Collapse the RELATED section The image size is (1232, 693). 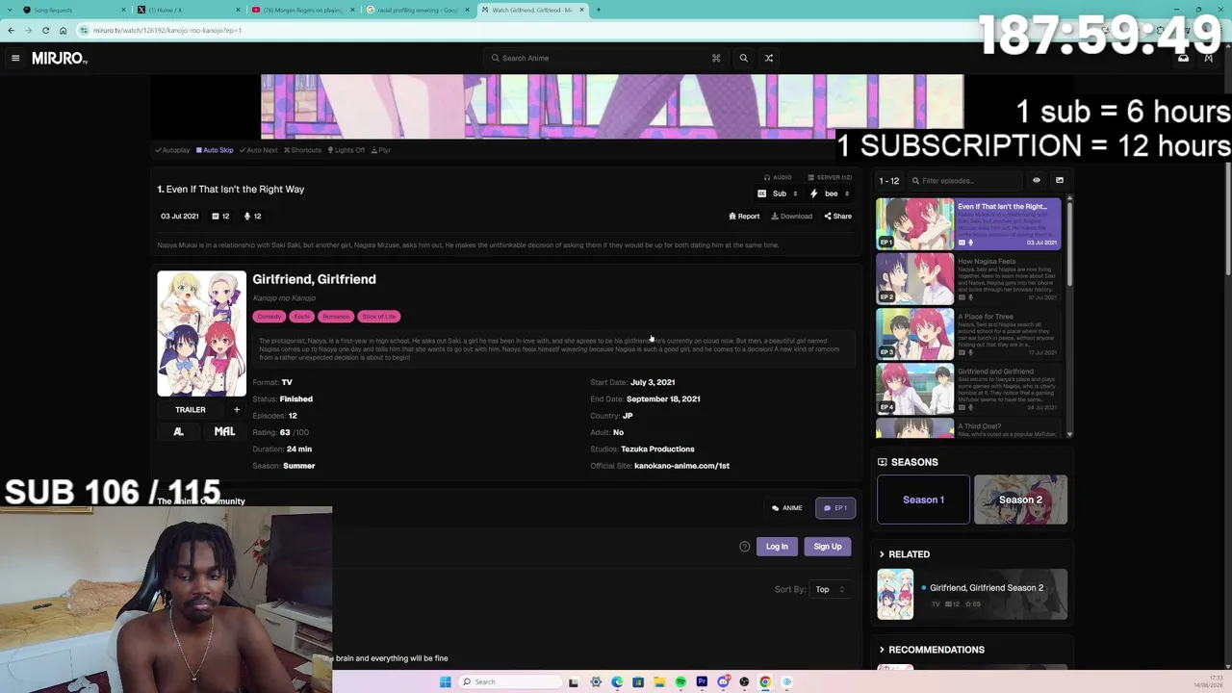click(904, 554)
